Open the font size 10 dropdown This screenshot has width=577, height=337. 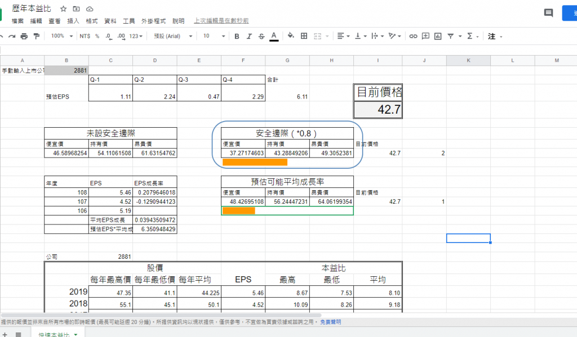(x=213, y=36)
